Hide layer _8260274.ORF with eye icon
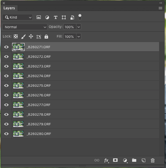Image resolution: width=166 pixels, height=168 pixels. [x=6, y=76]
